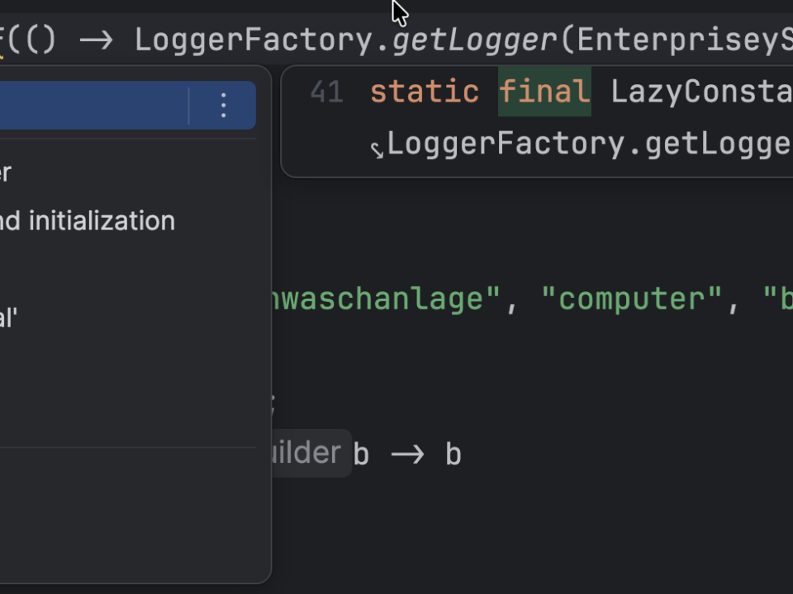Click the 'static' keyword in the preview
Image resolution: width=793 pixels, height=594 pixels.
424,92
